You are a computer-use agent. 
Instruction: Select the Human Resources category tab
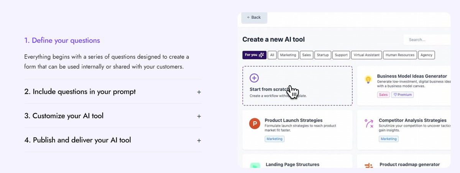[400, 55]
